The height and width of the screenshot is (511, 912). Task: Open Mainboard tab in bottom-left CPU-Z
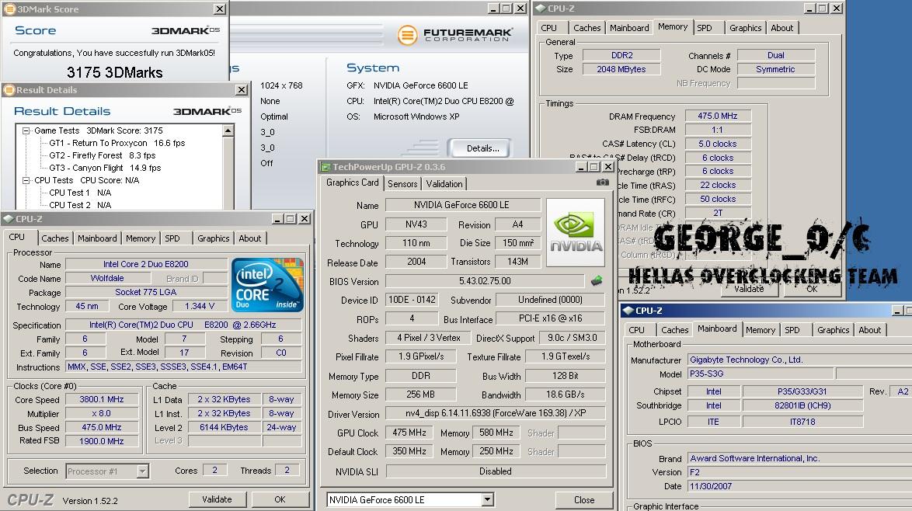tap(97, 238)
